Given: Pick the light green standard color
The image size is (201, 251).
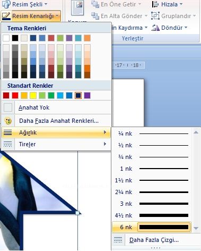Looking at the screenshot, I should [x=42, y=95].
